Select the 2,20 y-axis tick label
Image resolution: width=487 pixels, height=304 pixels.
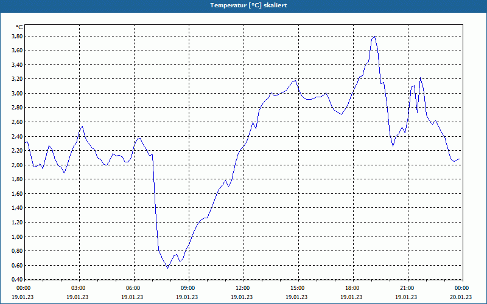pyautogui.click(x=17, y=151)
